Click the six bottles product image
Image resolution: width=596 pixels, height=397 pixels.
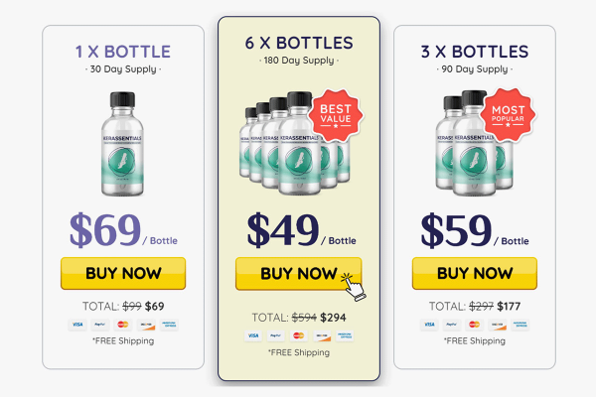286,145
